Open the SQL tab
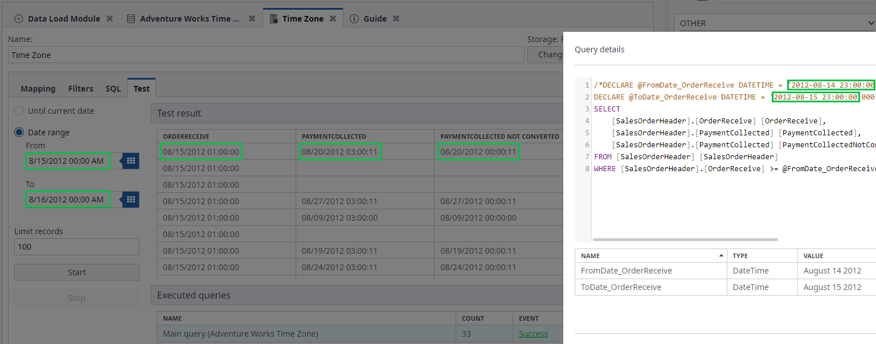Screen dimensions: 876x344 coord(113,89)
